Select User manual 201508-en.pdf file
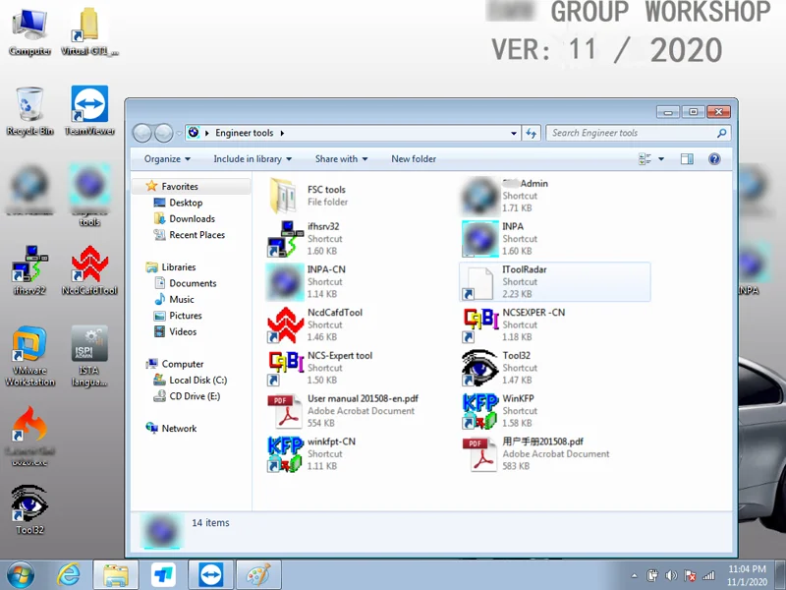 (343, 411)
